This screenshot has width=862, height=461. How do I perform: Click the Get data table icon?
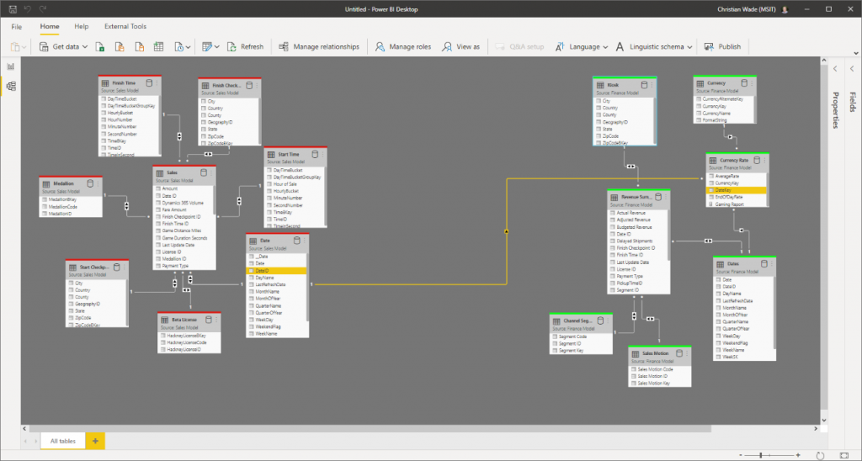[x=44, y=47]
